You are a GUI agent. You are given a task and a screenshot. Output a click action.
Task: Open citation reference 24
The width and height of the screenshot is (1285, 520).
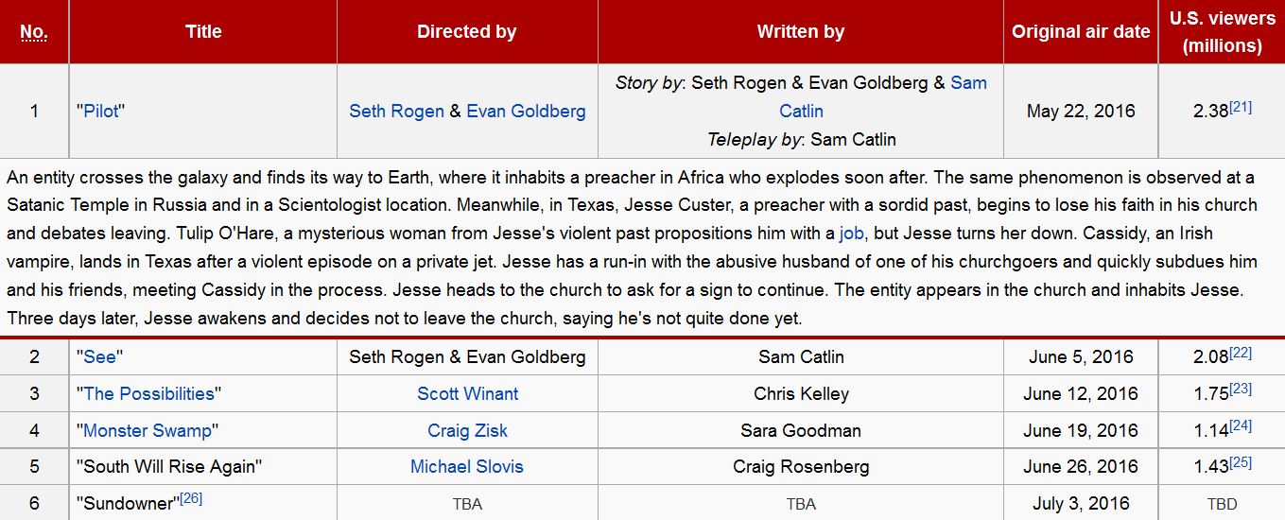(x=1241, y=426)
